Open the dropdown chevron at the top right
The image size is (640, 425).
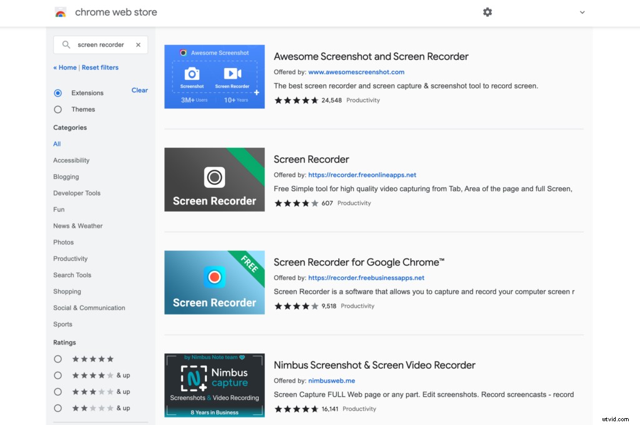click(582, 12)
